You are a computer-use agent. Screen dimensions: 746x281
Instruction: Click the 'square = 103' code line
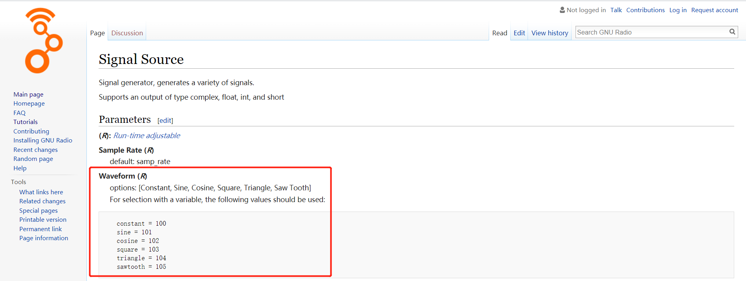[138, 250]
